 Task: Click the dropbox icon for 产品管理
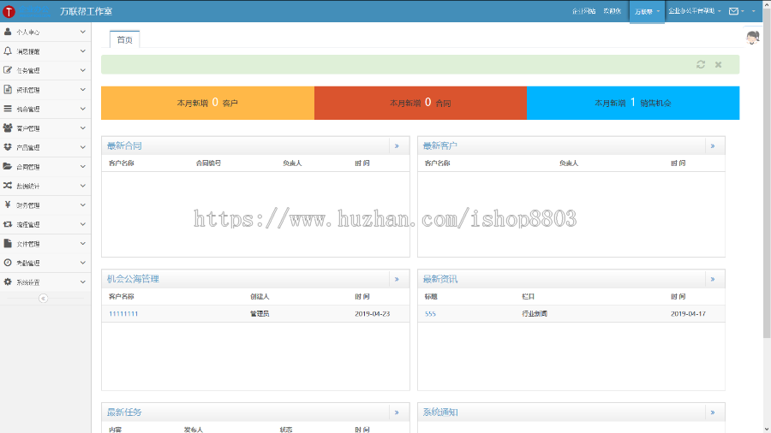8,147
